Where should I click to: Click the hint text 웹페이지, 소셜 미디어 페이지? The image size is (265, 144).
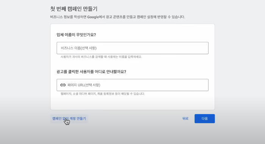[x=103, y=94]
